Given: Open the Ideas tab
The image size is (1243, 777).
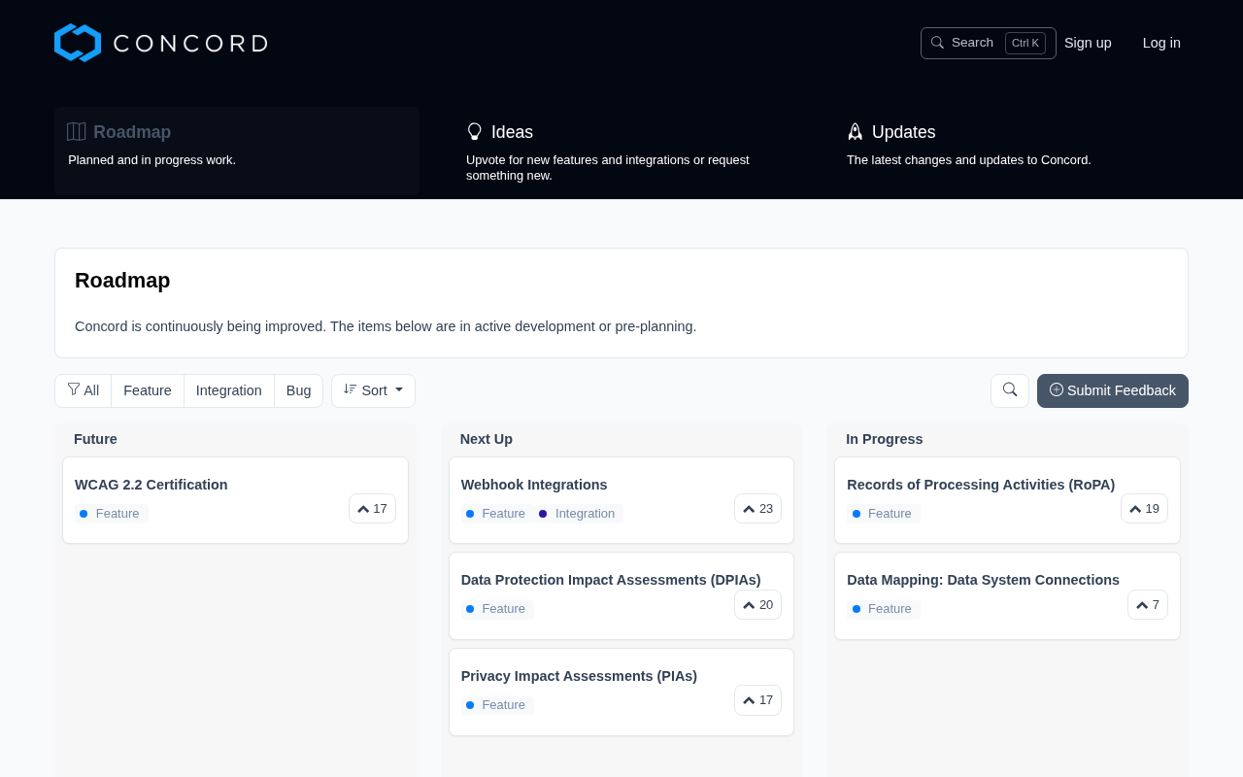Looking at the screenshot, I should (512, 132).
